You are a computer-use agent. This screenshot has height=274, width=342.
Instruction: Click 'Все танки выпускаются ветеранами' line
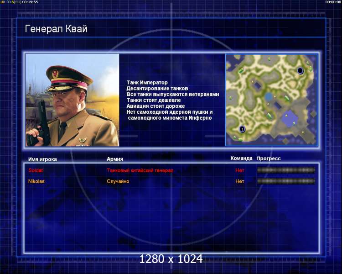pos(173,94)
